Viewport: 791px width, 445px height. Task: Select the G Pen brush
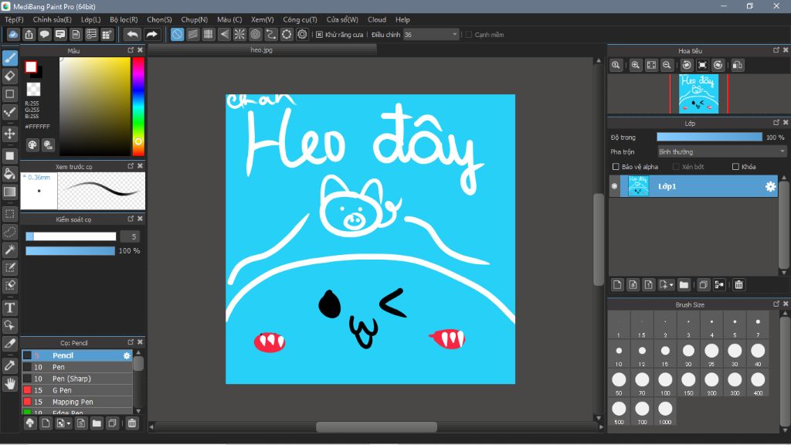click(x=77, y=390)
